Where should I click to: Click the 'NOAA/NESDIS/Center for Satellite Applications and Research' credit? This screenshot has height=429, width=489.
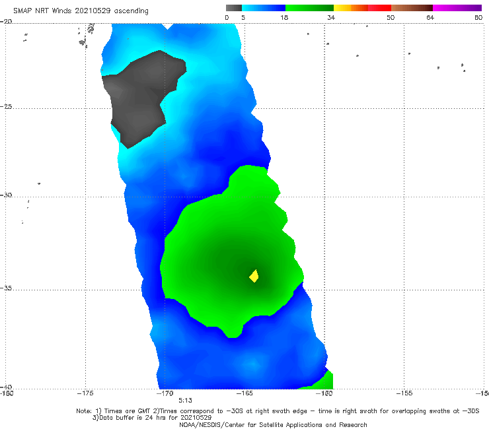click(x=273, y=425)
